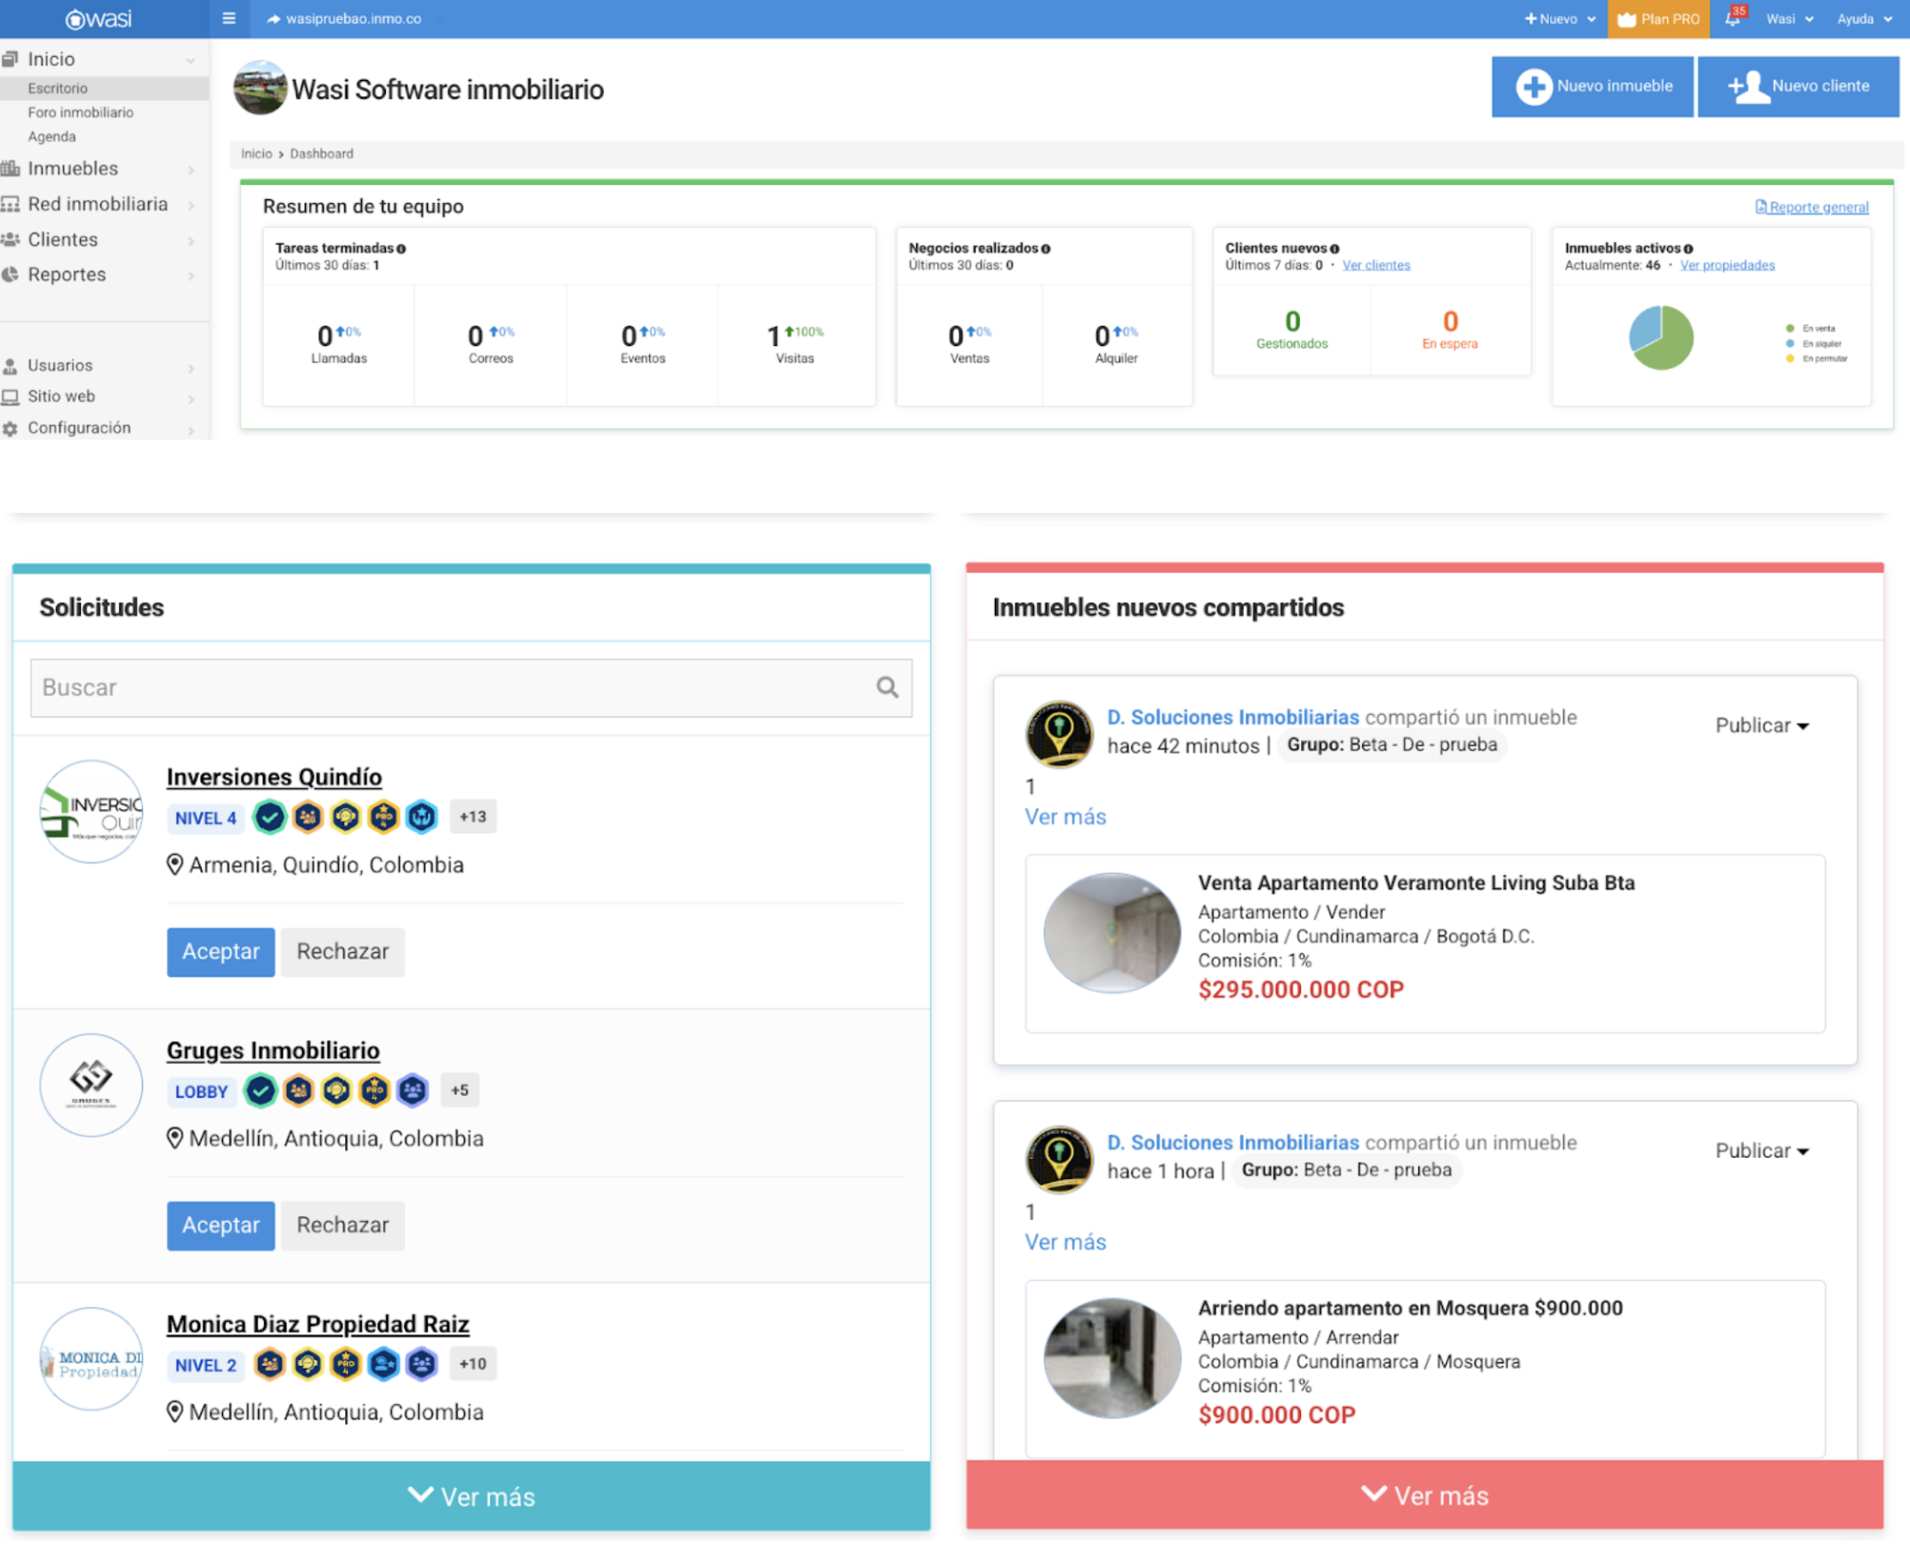Click verified badge of Inversiones Quindío
The width and height of the screenshot is (1910, 1551).
coord(269,816)
